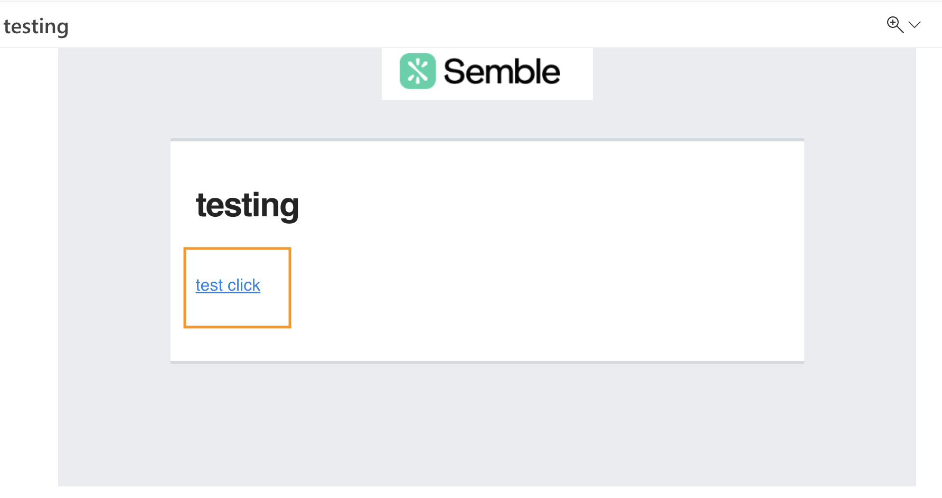
Task: Click the green Semble logo icon
Action: pos(417,71)
